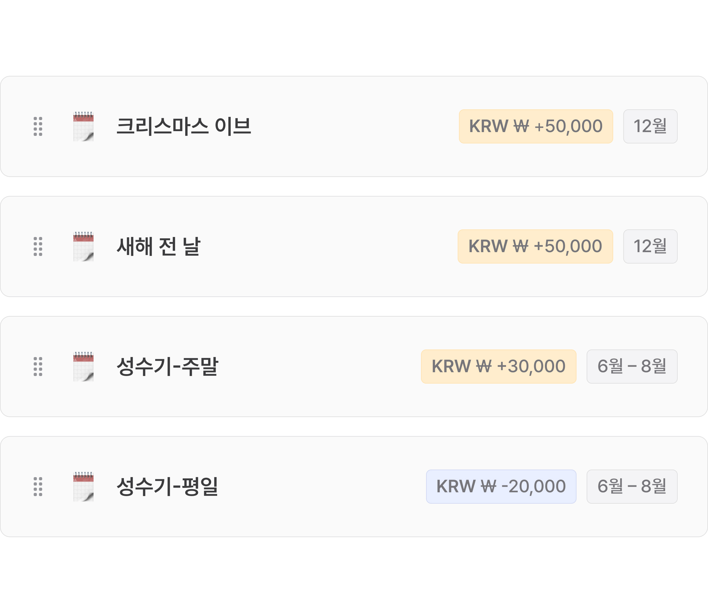708x613 pixels.
Task: Click drag handle for 크리스마스 이브 row
Action: (x=38, y=126)
